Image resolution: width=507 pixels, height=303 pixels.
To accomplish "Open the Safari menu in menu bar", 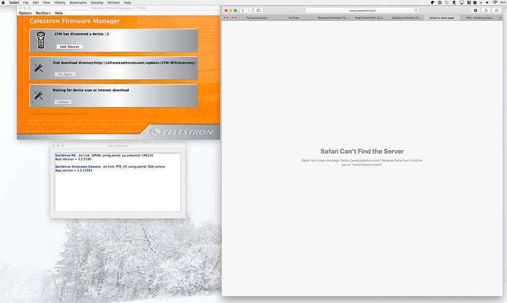I will (14, 2).
